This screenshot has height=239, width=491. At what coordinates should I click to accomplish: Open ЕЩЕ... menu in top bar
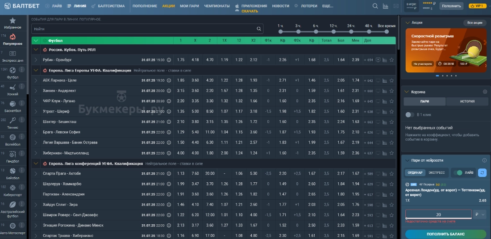point(328,6)
